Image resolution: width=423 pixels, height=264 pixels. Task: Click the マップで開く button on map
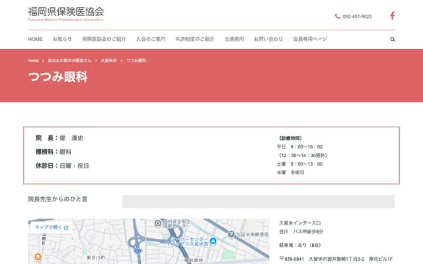(51, 228)
